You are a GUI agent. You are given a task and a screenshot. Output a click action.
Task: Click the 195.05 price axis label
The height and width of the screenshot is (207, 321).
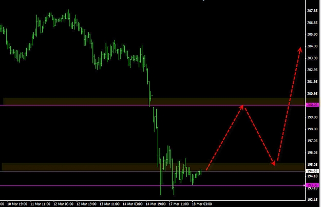click(x=312, y=165)
